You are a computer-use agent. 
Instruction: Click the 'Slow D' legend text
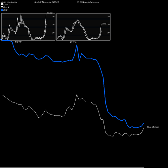click(7, 5)
